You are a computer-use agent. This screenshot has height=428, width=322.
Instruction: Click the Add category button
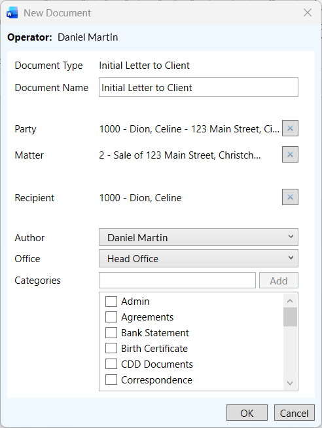279,281
